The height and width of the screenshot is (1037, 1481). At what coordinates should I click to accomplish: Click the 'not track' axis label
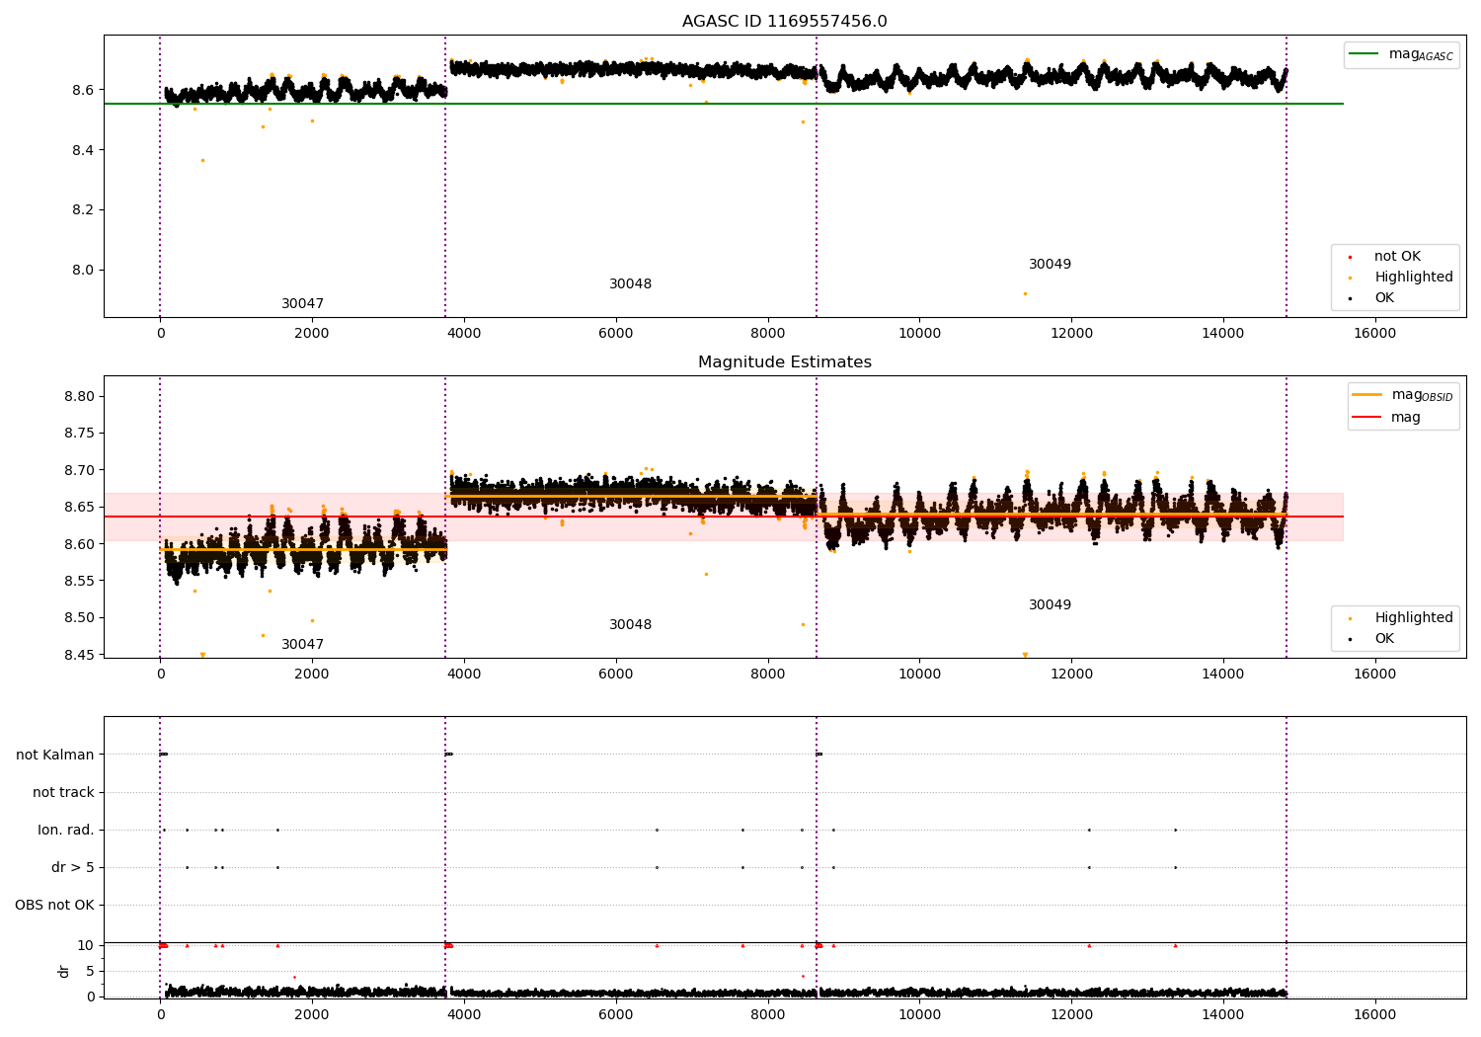[63, 793]
